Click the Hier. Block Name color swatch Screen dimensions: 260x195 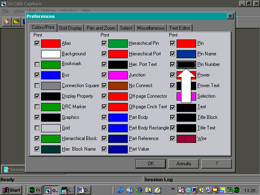point(51,149)
